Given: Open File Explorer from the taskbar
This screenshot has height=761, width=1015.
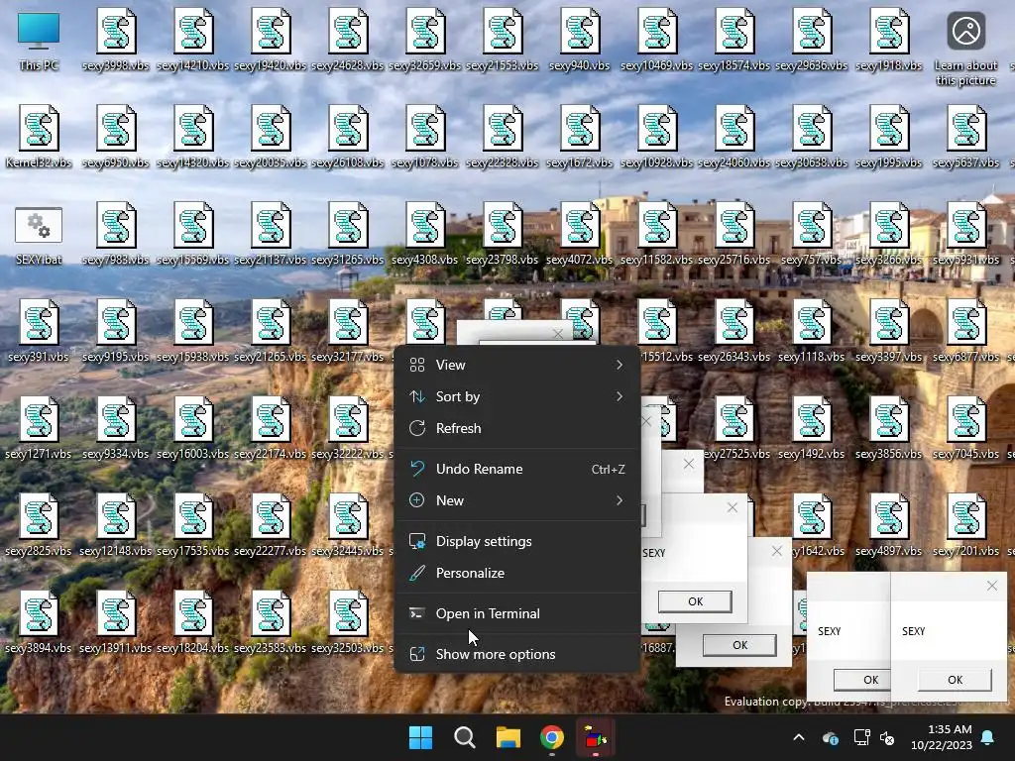Looking at the screenshot, I should coord(508,737).
